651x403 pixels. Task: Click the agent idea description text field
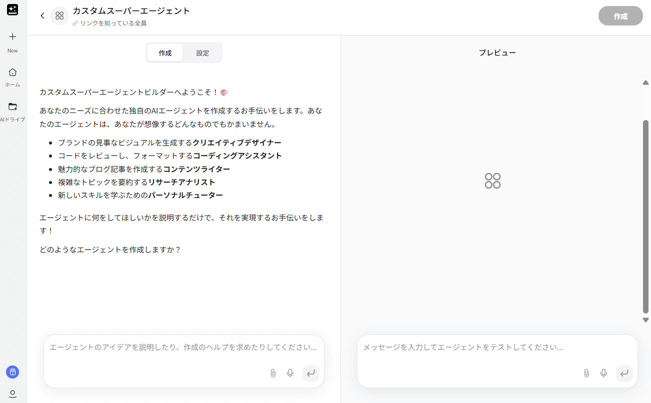(183, 347)
